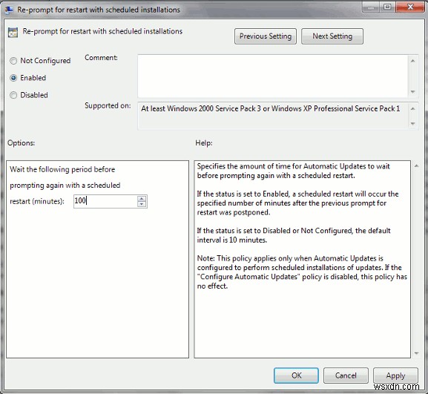Click the title bar window icon
This screenshot has width=428, height=394.
coord(10,10)
